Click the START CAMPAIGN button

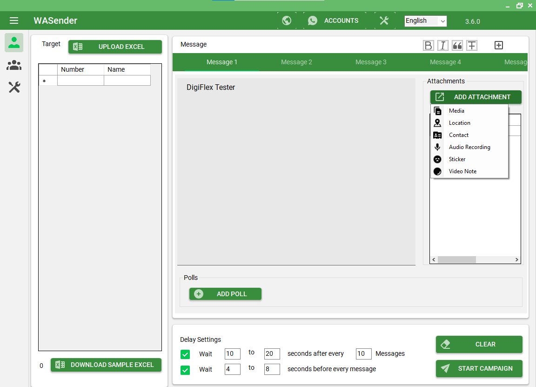click(x=479, y=368)
